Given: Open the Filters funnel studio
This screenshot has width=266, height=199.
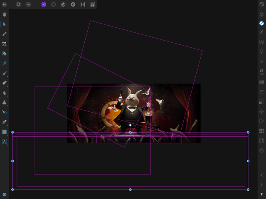Looking at the screenshot, I should click(x=261, y=52).
